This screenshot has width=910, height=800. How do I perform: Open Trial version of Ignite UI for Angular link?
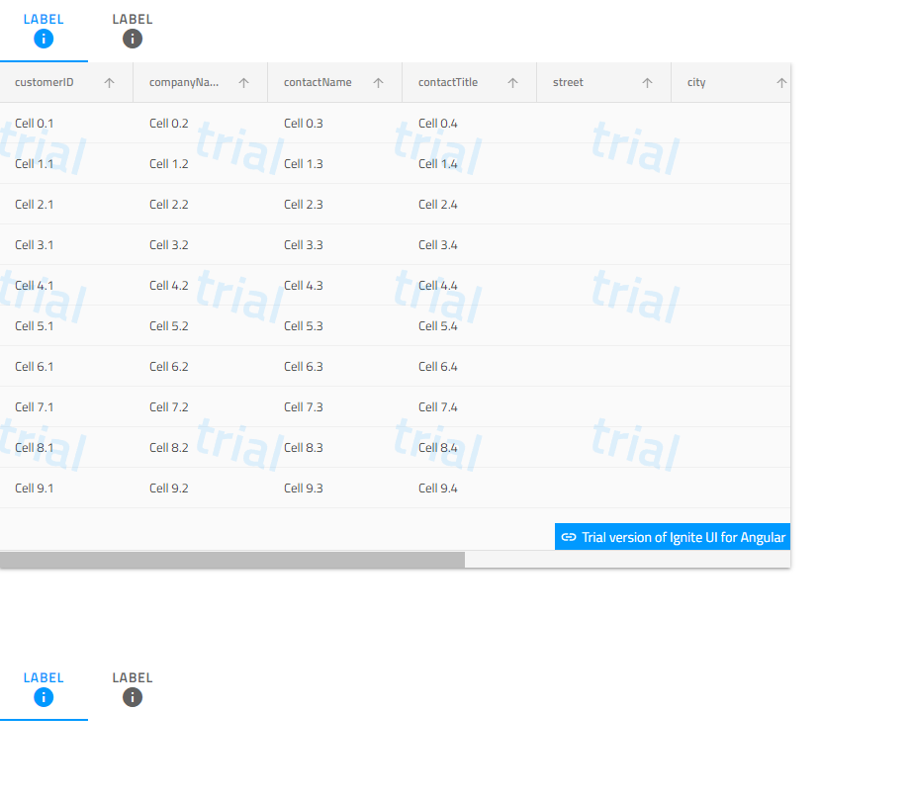[673, 537]
